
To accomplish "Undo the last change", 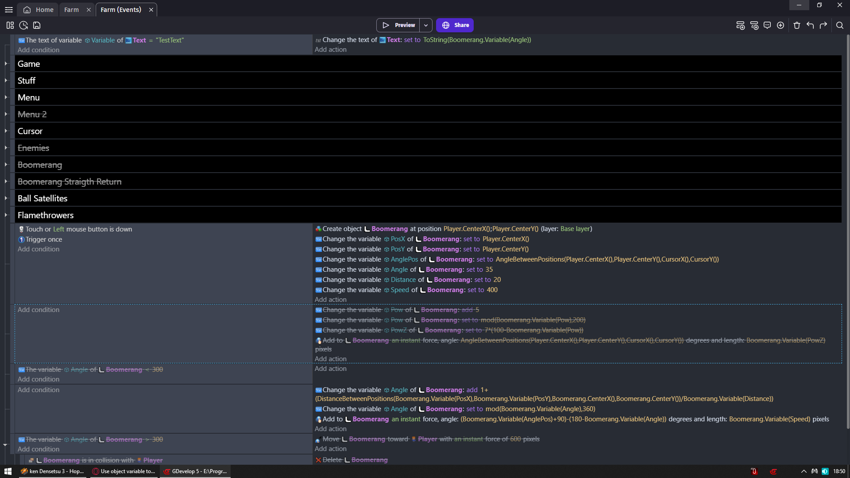I will point(810,25).
